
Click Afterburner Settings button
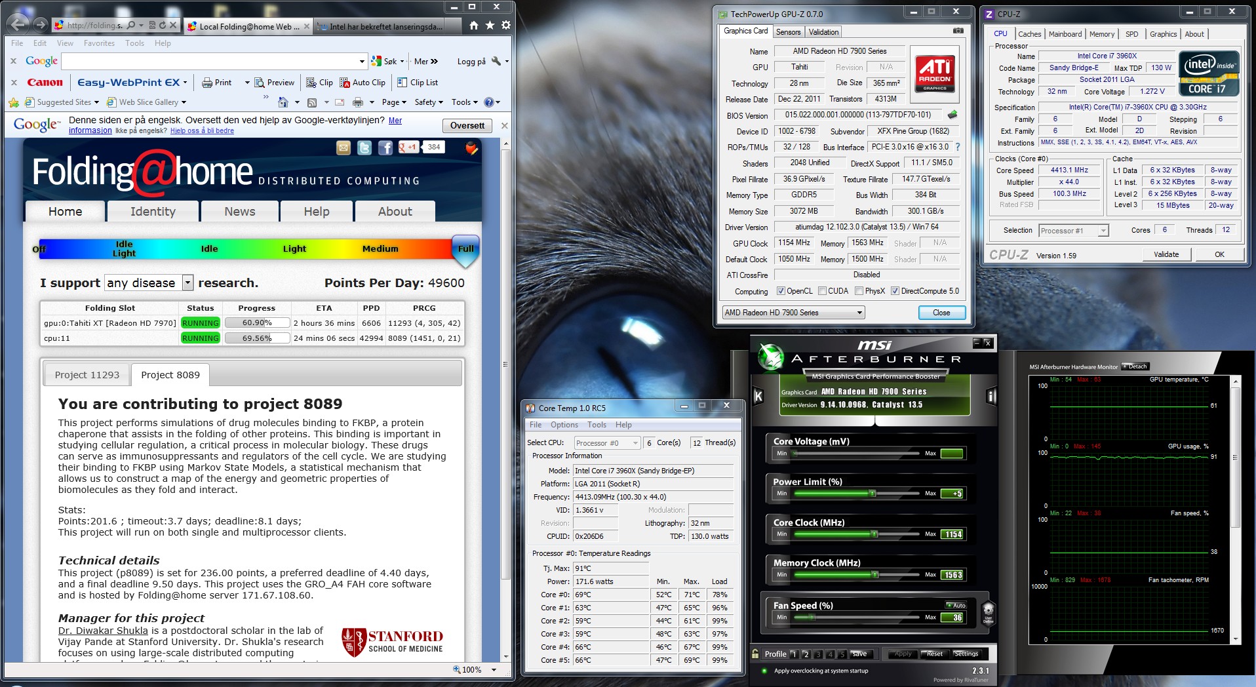(x=966, y=654)
